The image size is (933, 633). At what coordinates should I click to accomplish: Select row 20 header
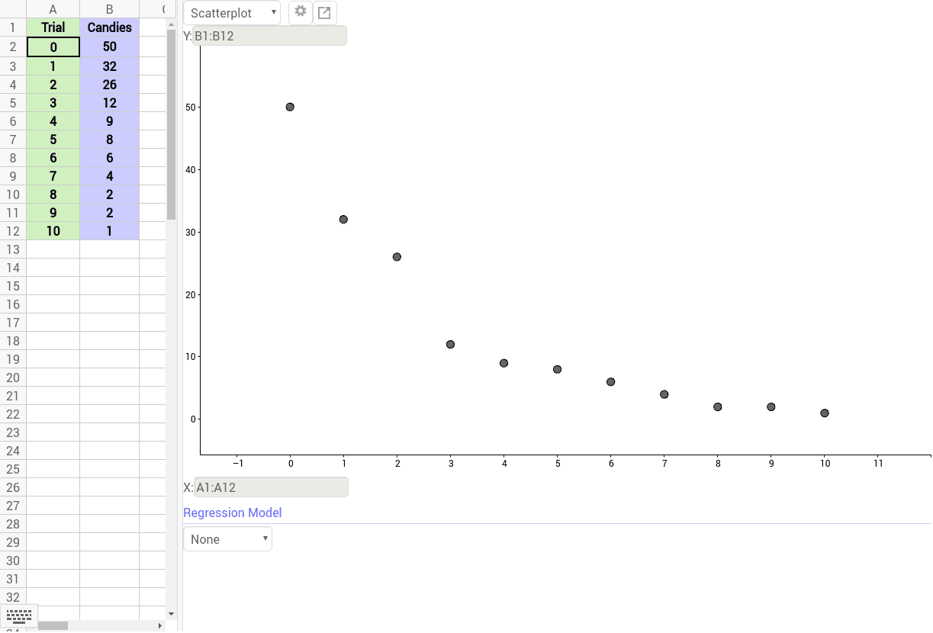click(x=13, y=378)
